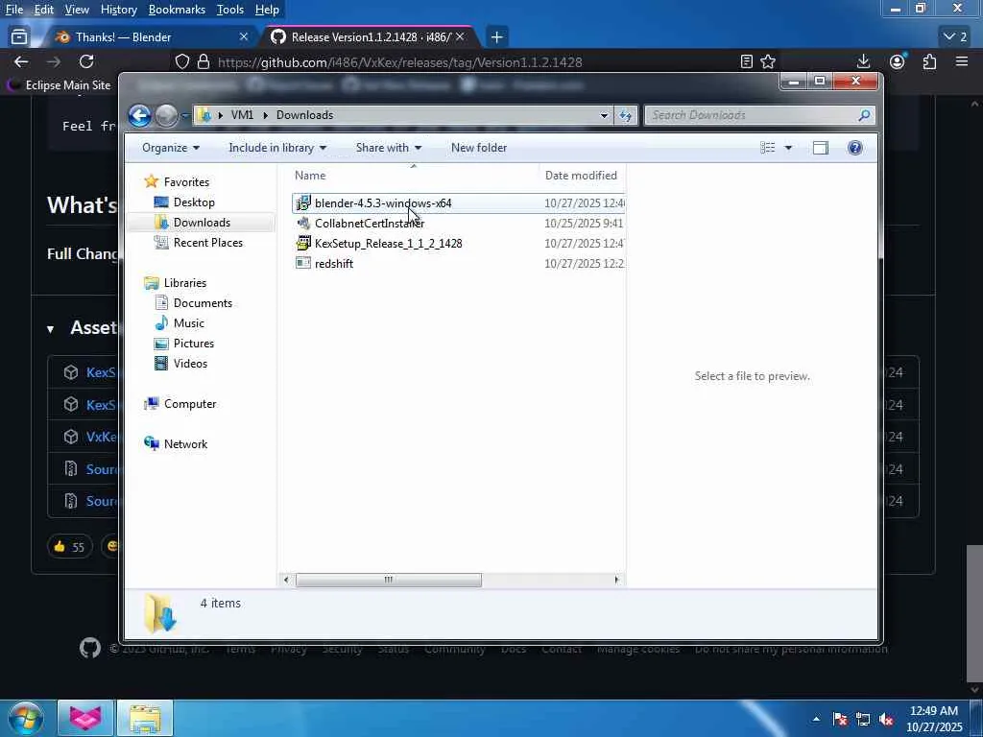Viewport: 983px width, 737px height.
Task: Open the Windows Start button
Action: (25, 718)
